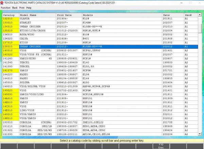
Task: Click the Catalog column header
Action: (11, 15)
